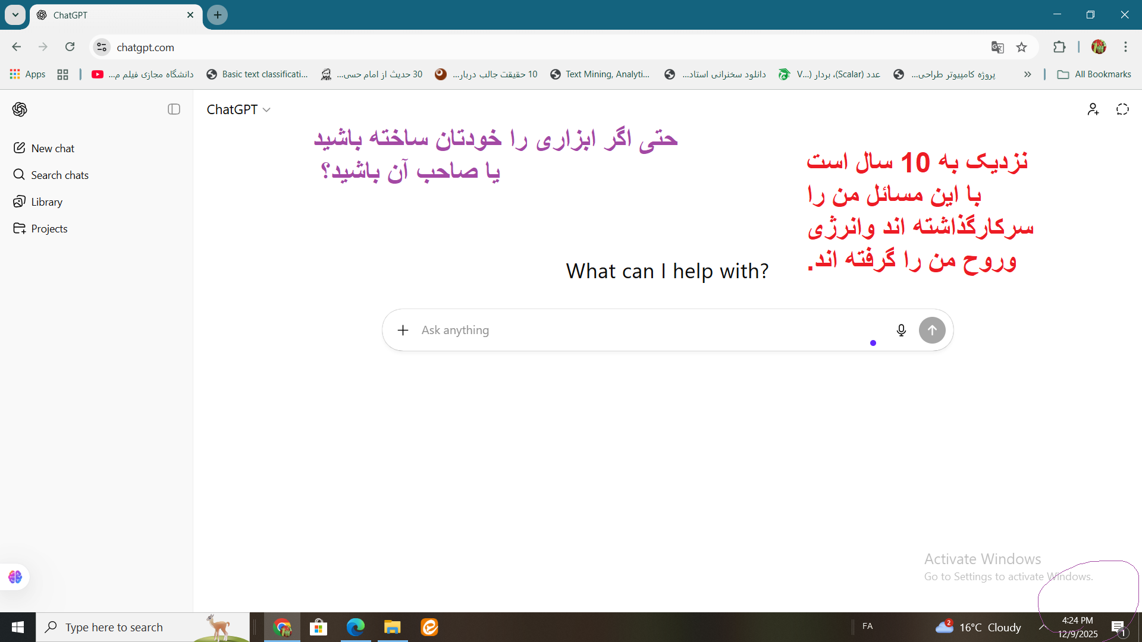
Task: Click the Ask anything input field
Action: [648, 331]
